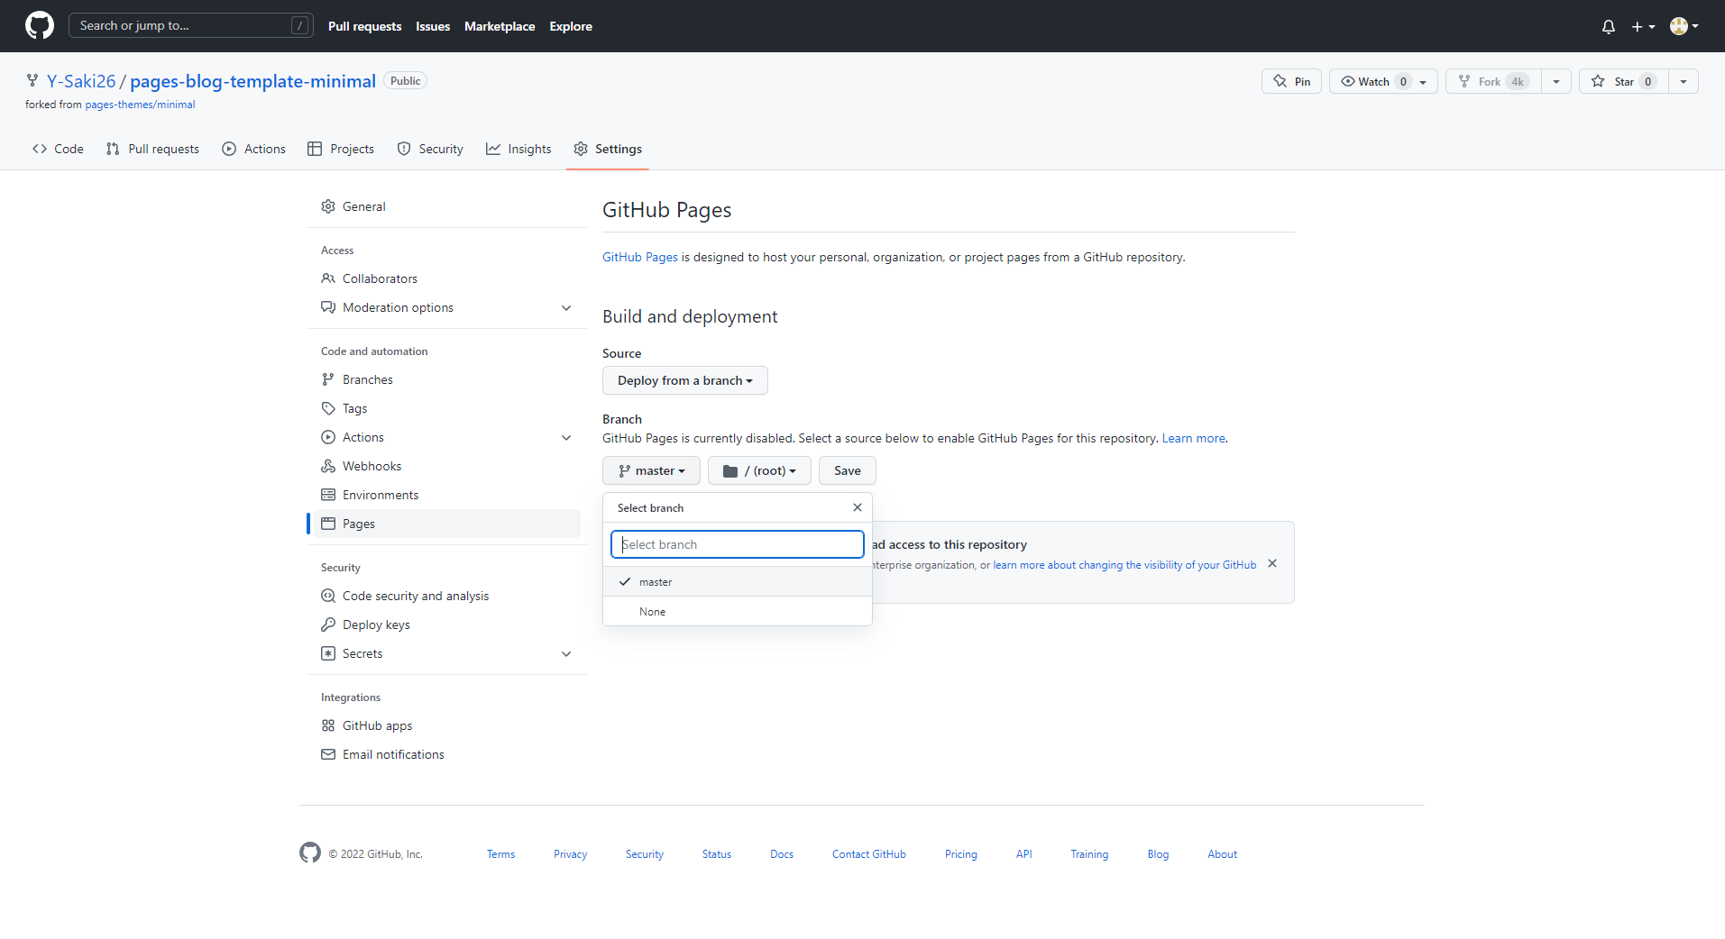The width and height of the screenshot is (1725, 939).
Task: Dismiss the repository access notice
Action: (1272, 563)
